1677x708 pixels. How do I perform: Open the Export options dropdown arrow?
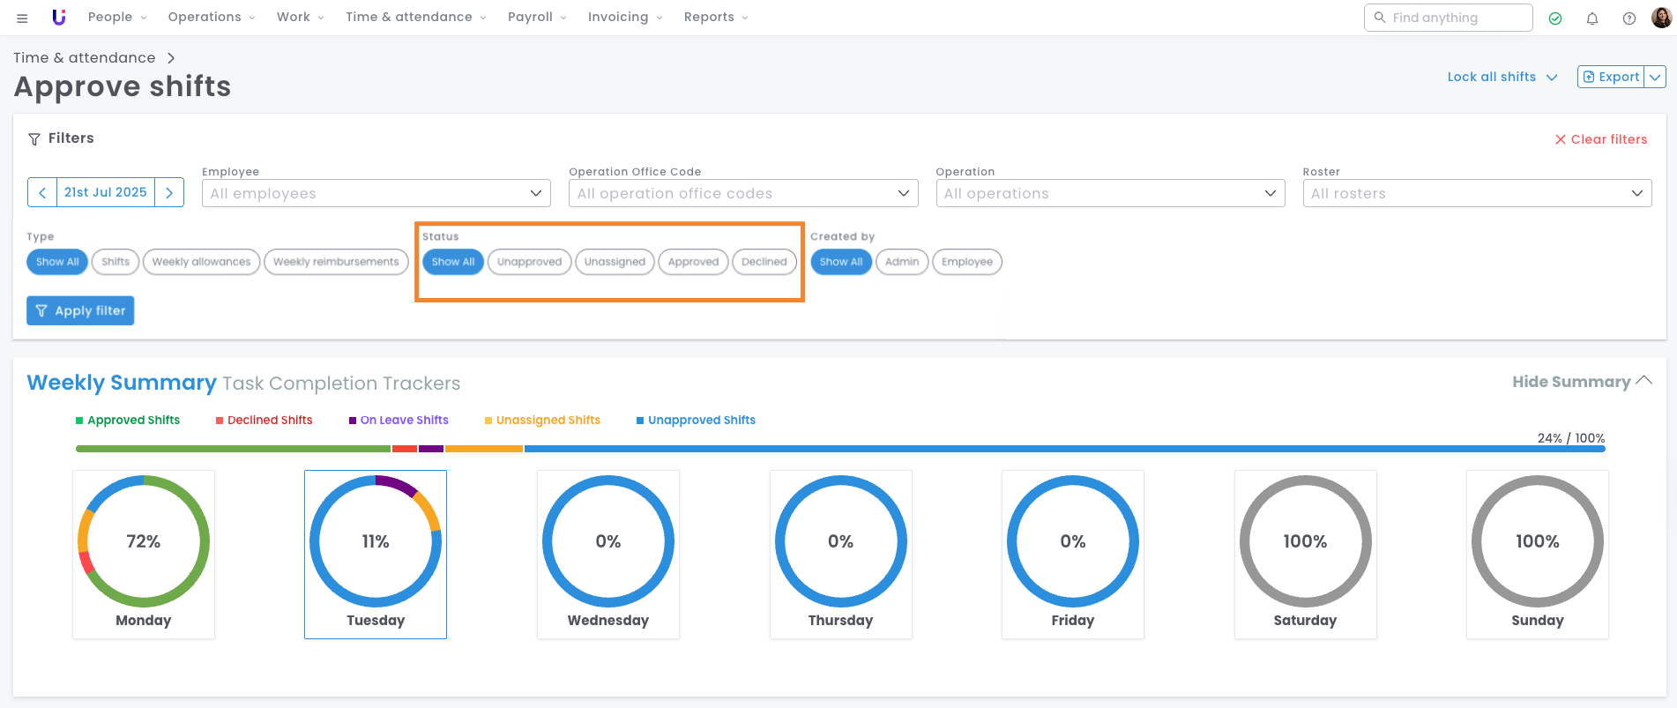click(1655, 77)
